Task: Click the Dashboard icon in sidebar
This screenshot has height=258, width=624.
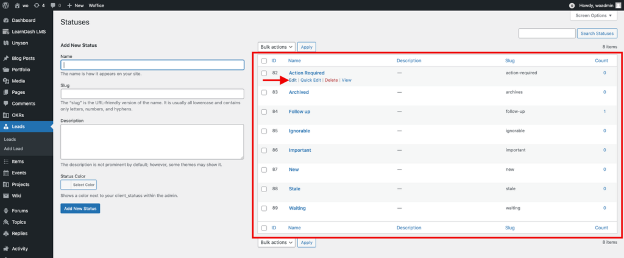Action: point(5,20)
